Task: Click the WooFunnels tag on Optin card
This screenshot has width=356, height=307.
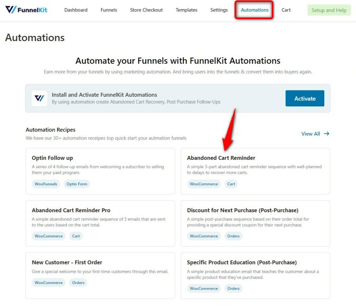Action: [46, 184]
